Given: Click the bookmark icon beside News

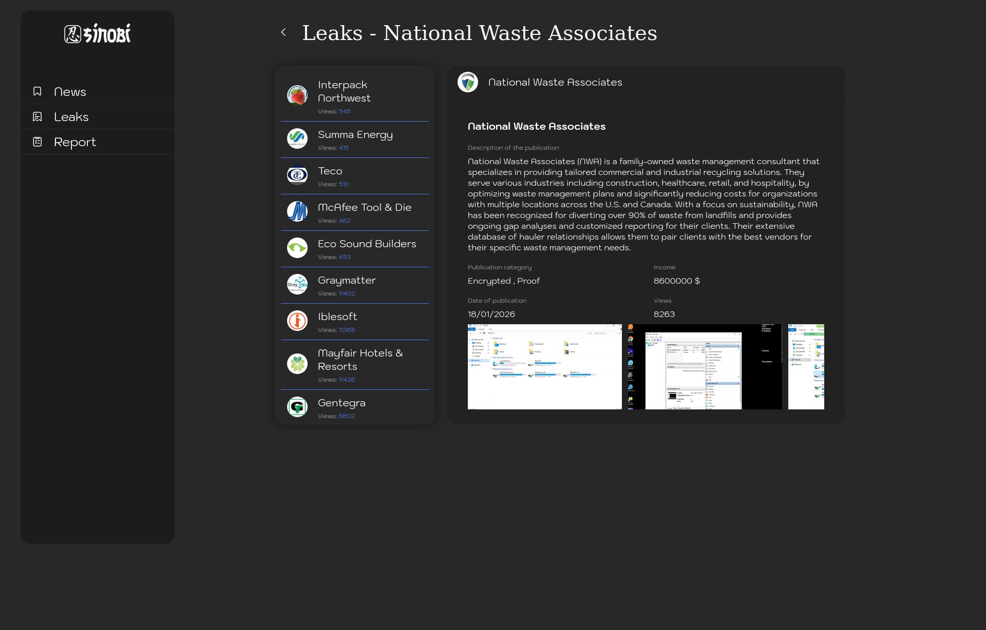Looking at the screenshot, I should click(37, 91).
